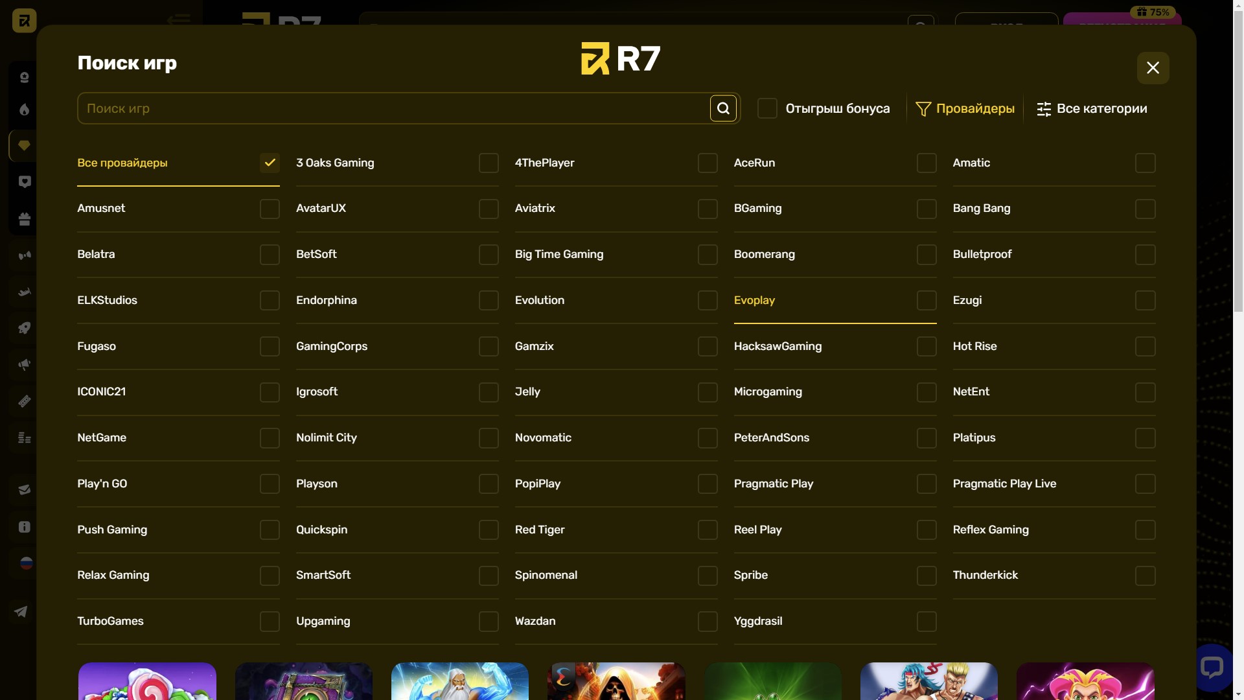Open the diamond games section in sidebar

(x=24, y=146)
